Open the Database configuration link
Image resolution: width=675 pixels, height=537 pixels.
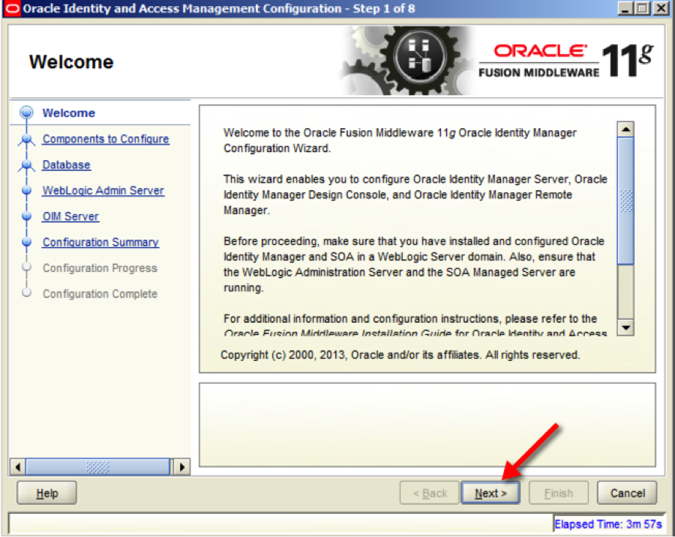coord(66,165)
